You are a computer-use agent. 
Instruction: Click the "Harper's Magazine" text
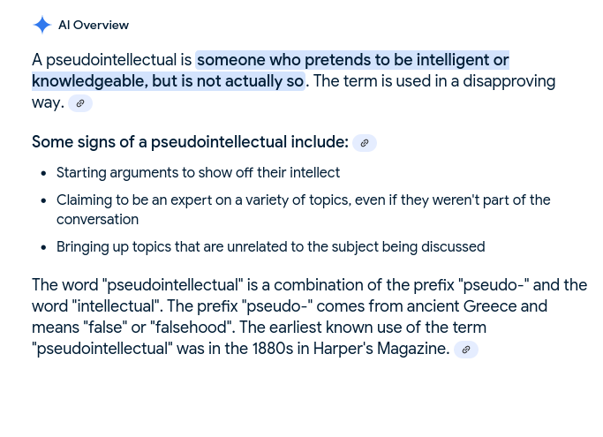click(x=381, y=349)
